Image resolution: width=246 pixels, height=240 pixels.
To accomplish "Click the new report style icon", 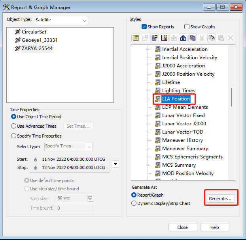I will (155, 38).
